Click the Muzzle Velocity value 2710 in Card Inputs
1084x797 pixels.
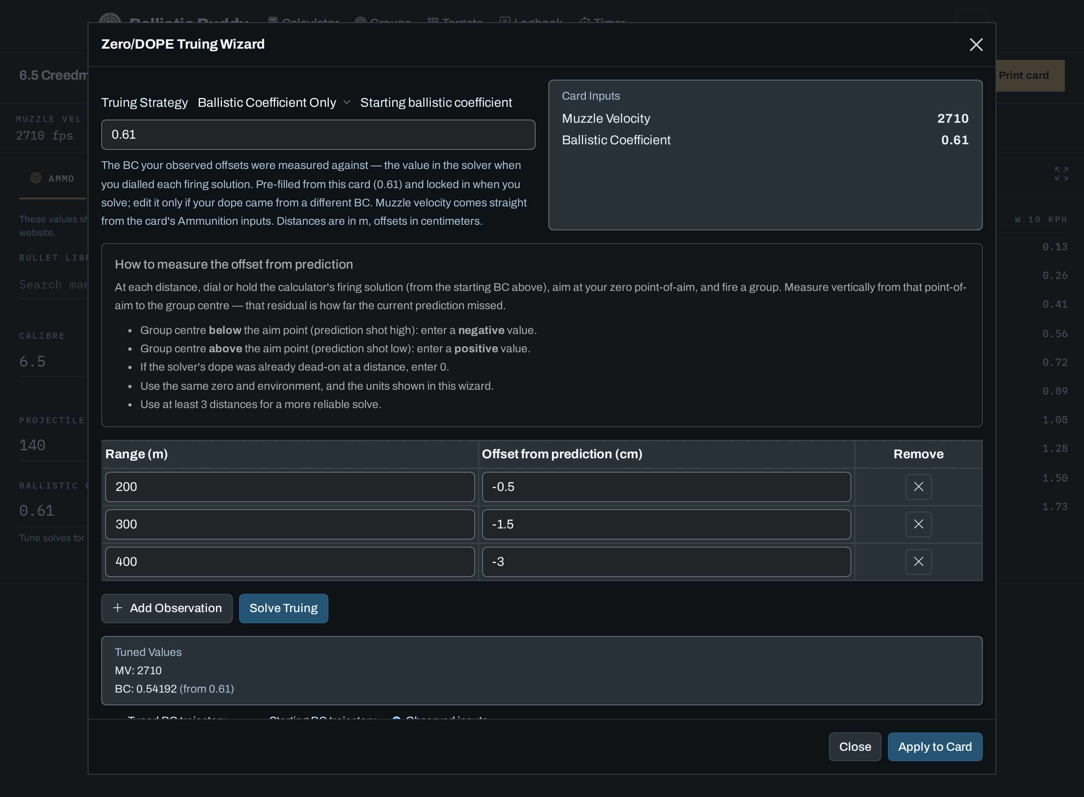[953, 119]
